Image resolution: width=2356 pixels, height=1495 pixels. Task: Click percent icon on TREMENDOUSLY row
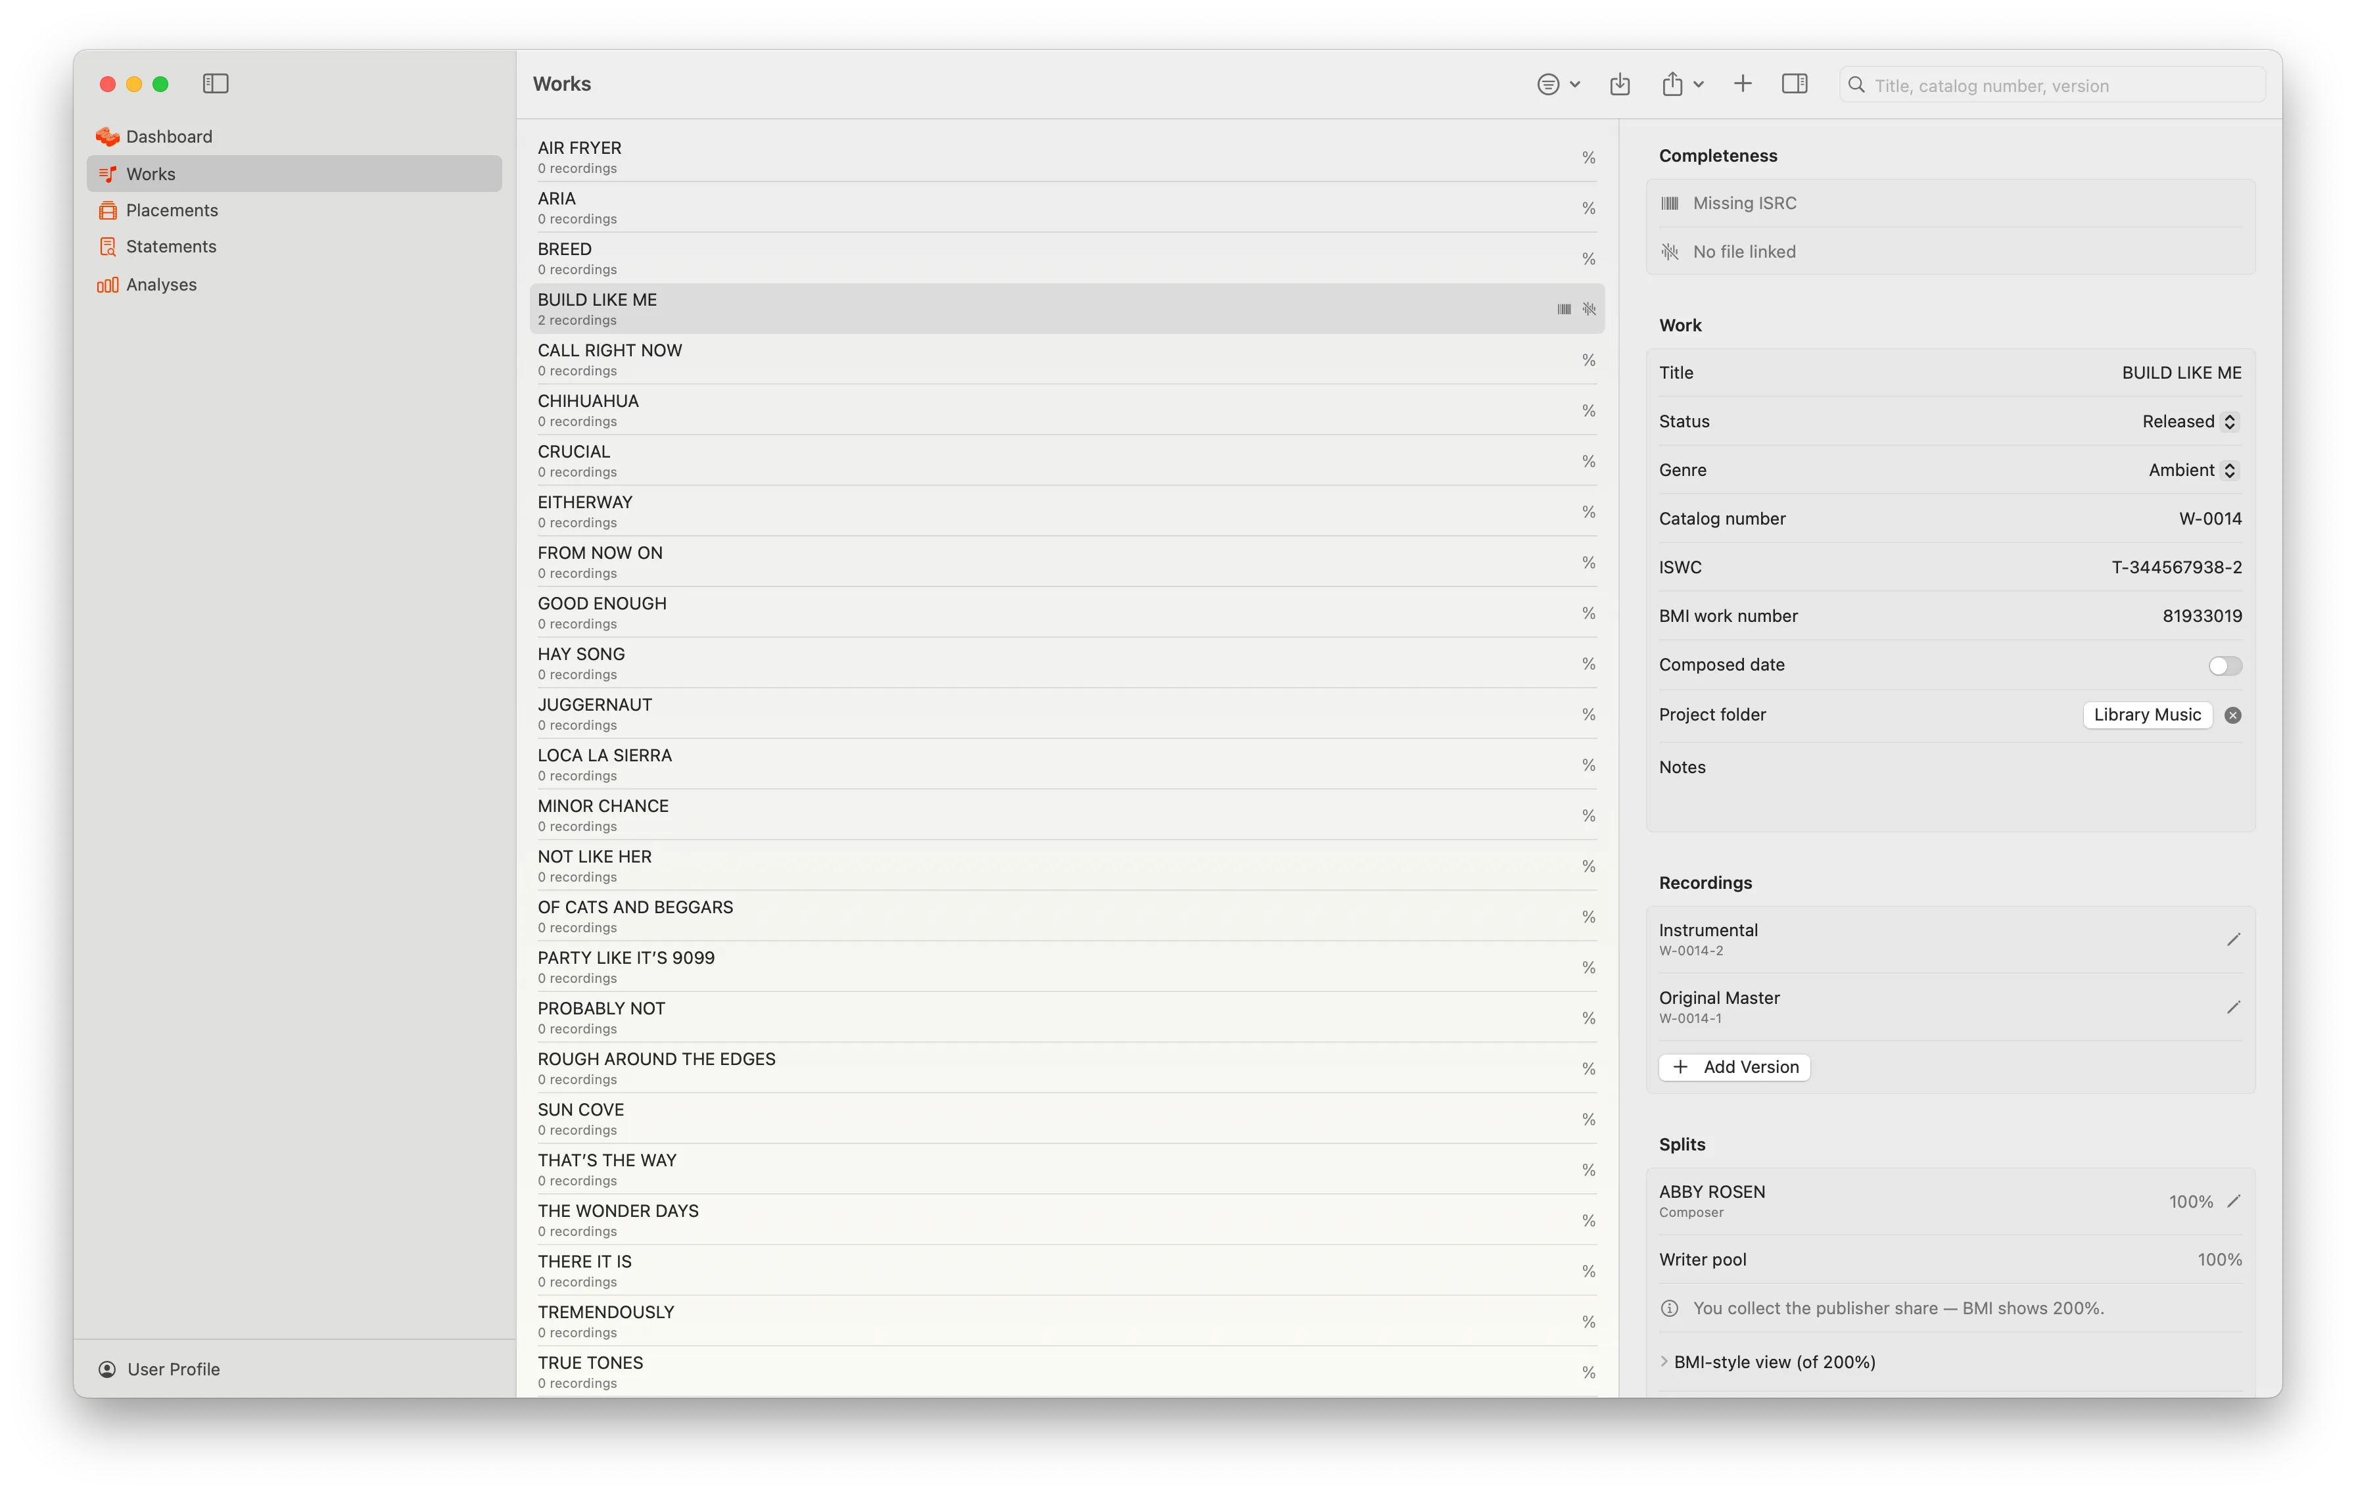1589,1323
